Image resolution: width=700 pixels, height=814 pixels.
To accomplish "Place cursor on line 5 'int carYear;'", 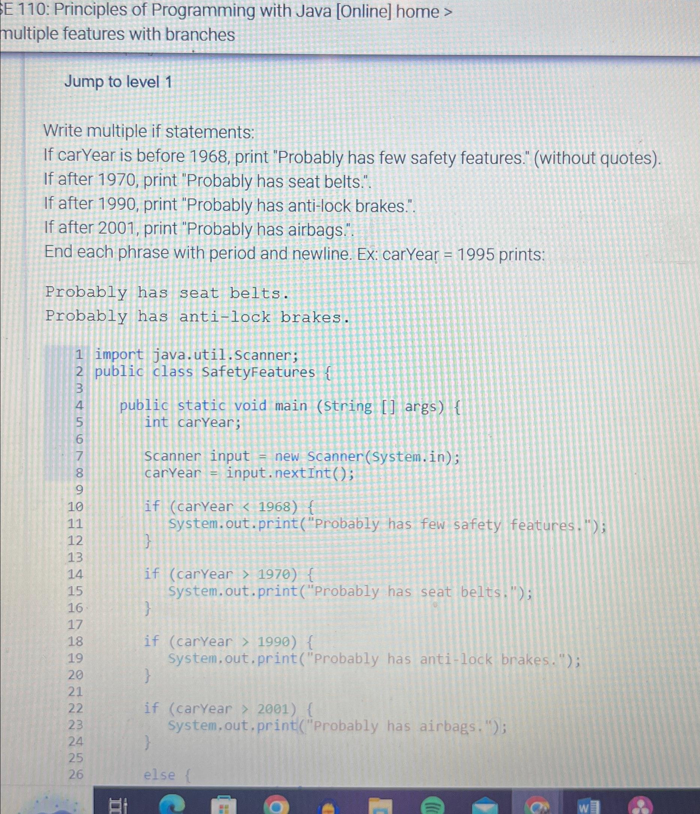I will tap(193, 422).
